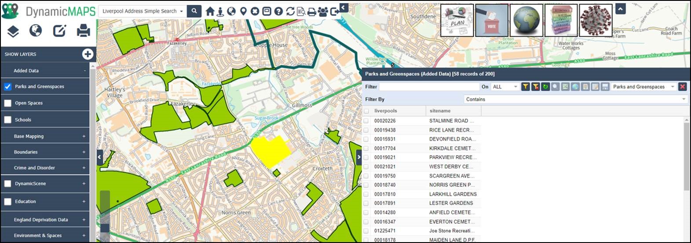
Task: Open the PLAN planning thumbnail
Action: [457, 20]
